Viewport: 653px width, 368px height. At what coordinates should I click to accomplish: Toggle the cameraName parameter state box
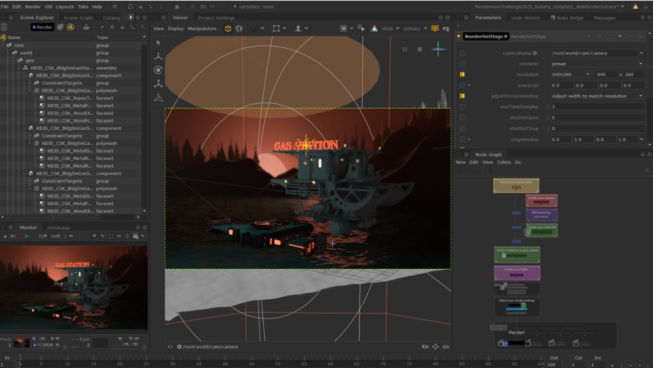[x=462, y=53]
